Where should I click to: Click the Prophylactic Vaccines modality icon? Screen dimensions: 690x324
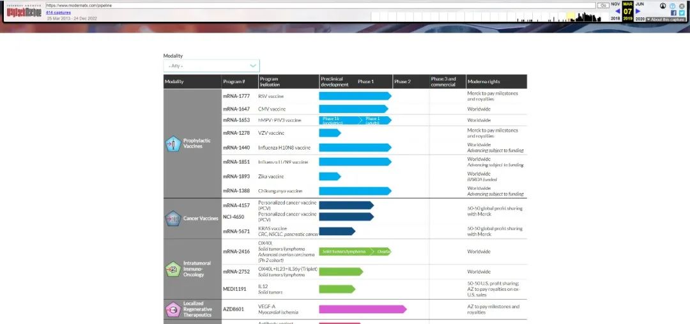tap(173, 144)
